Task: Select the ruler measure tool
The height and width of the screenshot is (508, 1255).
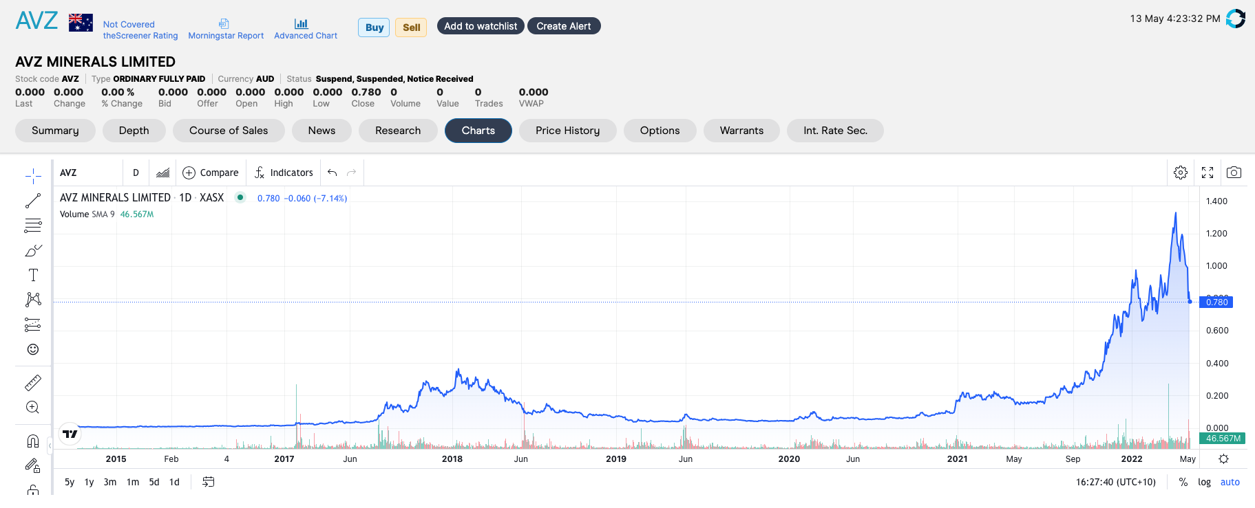Action: pyautogui.click(x=33, y=382)
